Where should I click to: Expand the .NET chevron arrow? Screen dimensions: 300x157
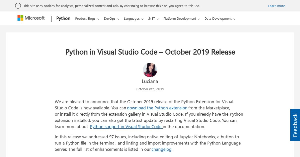pyautogui.click(x=158, y=19)
